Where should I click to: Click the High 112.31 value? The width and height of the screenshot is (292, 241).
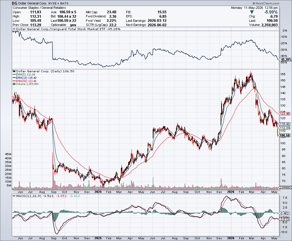(x=36, y=17)
